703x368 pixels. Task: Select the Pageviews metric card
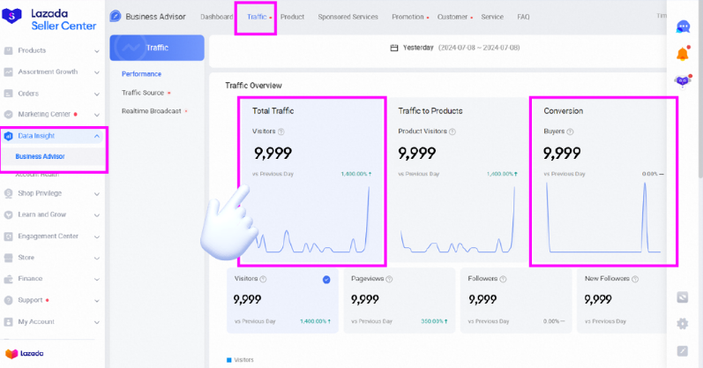pyautogui.click(x=398, y=301)
